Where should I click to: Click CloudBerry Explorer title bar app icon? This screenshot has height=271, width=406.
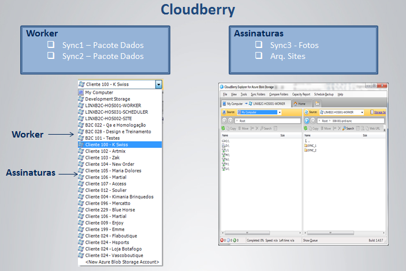pyautogui.click(x=222, y=87)
